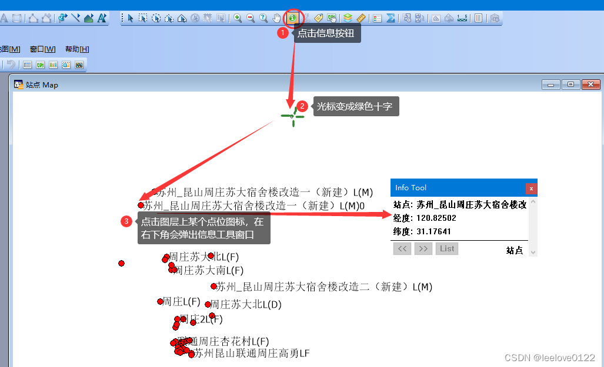The image size is (604, 367).
Task: Close the Info Tool popup window
Action: coord(531,188)
